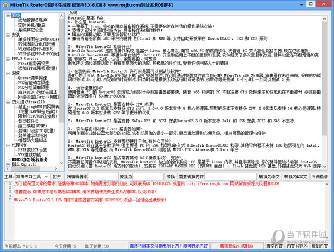Click the FAQ text pane scroll-up arrow
The width and height of the screenshot is (334, 252).
pos(325,19)
